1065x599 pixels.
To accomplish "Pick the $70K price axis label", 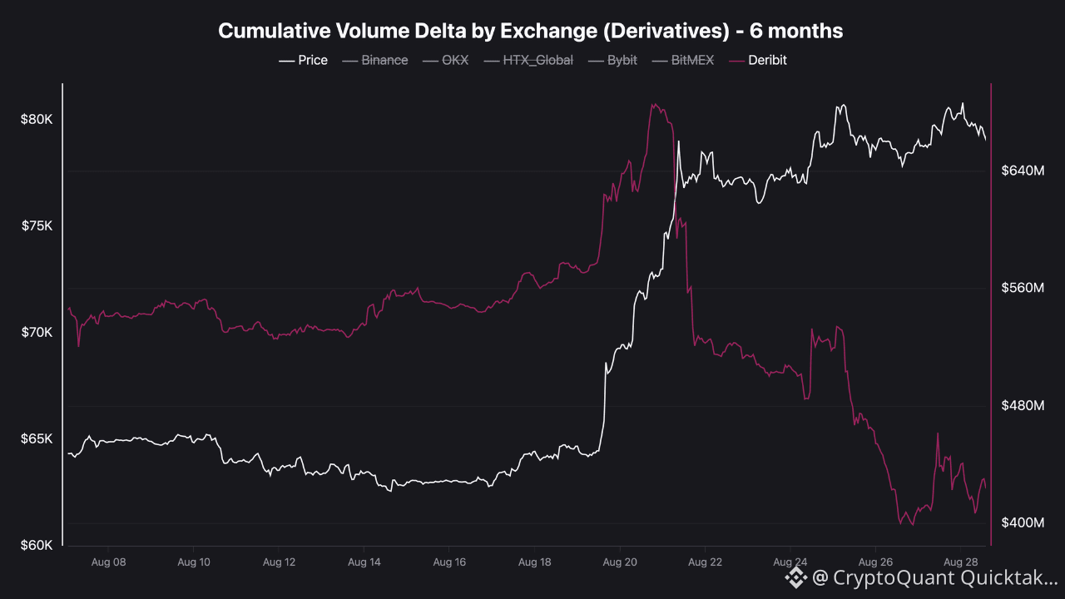I will coord(37,333).
